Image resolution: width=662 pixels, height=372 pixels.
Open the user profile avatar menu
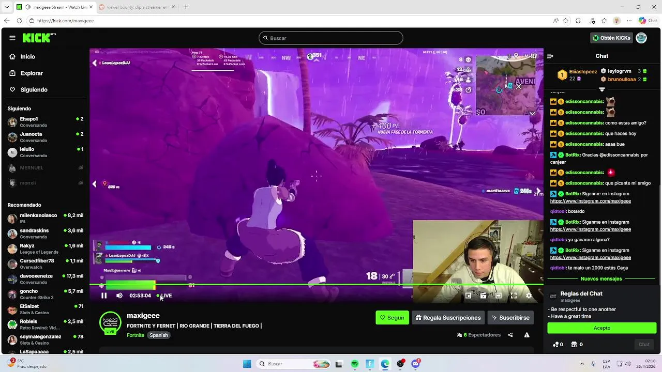(641, 38)
